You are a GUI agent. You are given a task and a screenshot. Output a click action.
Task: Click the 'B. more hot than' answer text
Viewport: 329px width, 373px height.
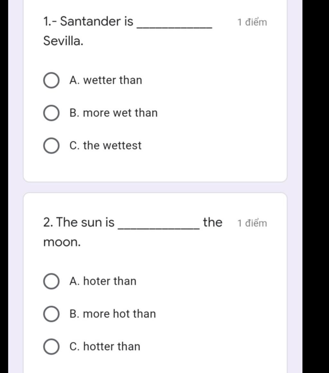tap(112, 314)
